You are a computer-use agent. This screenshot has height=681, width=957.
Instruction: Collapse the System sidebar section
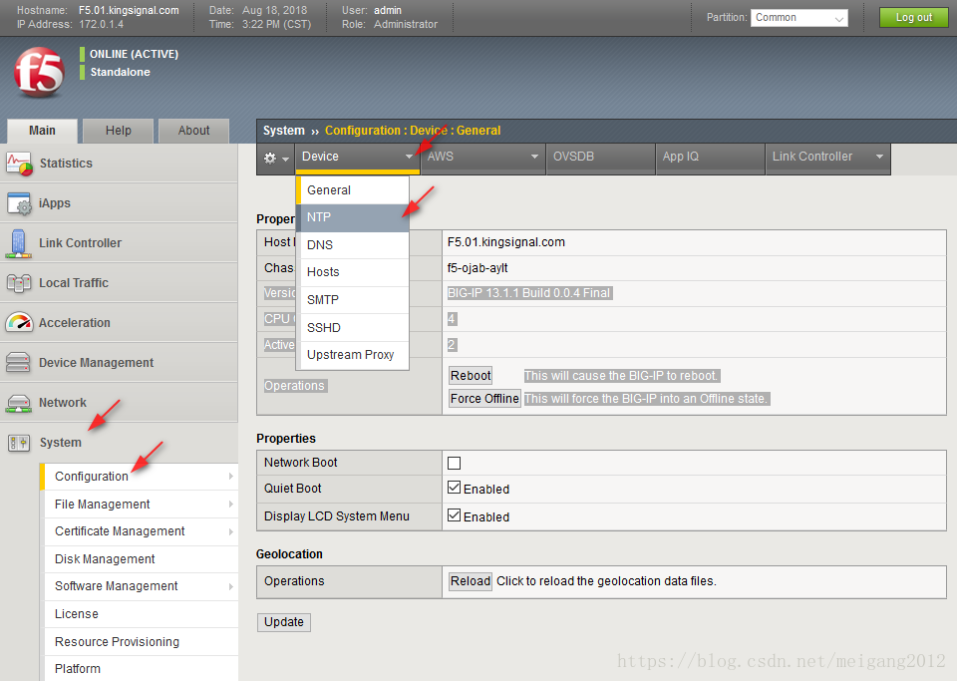(x=119, y=443)
